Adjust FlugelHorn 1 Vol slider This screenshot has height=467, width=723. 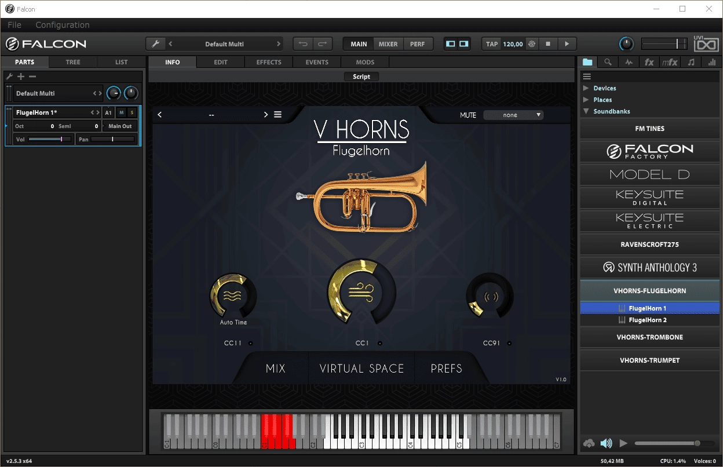click(50, 139)
